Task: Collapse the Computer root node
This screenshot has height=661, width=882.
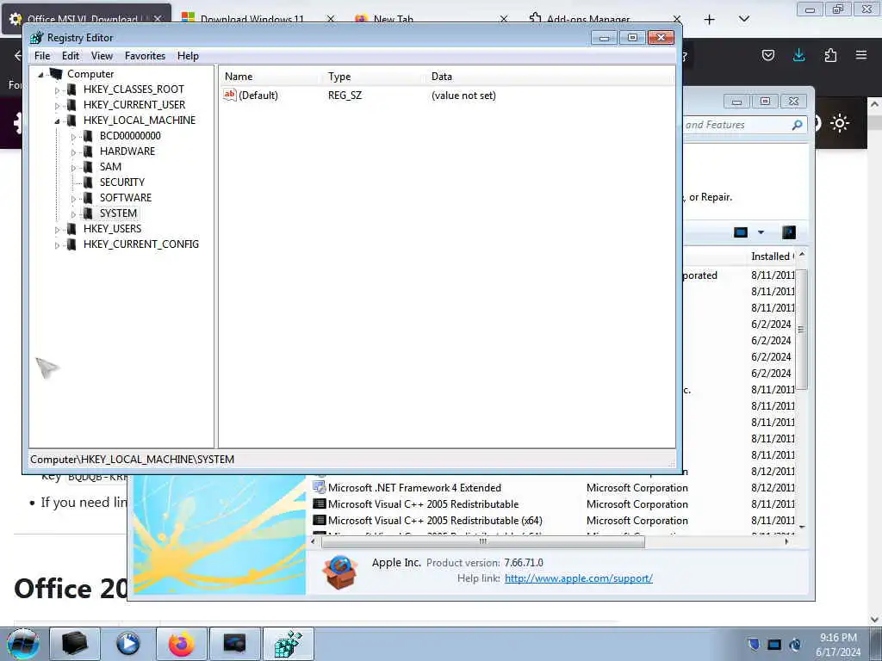Action: [40, 74]
